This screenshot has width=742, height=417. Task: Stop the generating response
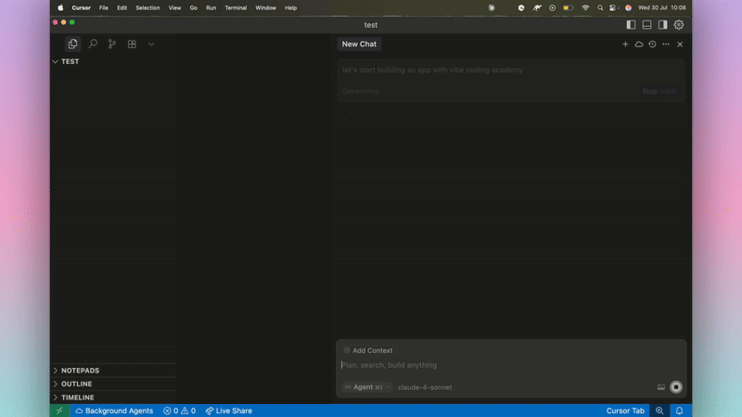[659, 91]
